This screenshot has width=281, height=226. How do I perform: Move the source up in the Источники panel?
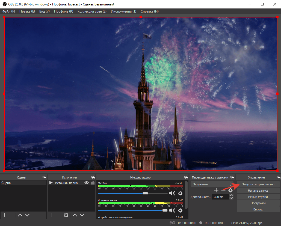(x=75, y=215)
